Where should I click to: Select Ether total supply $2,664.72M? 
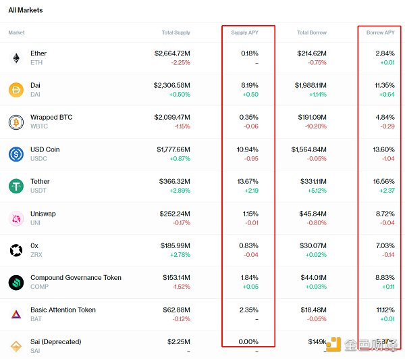pyautogui.click(x=172, y=53)
